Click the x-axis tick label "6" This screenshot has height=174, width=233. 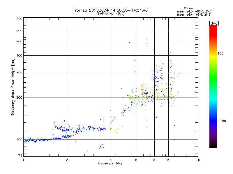coord(136,160)
